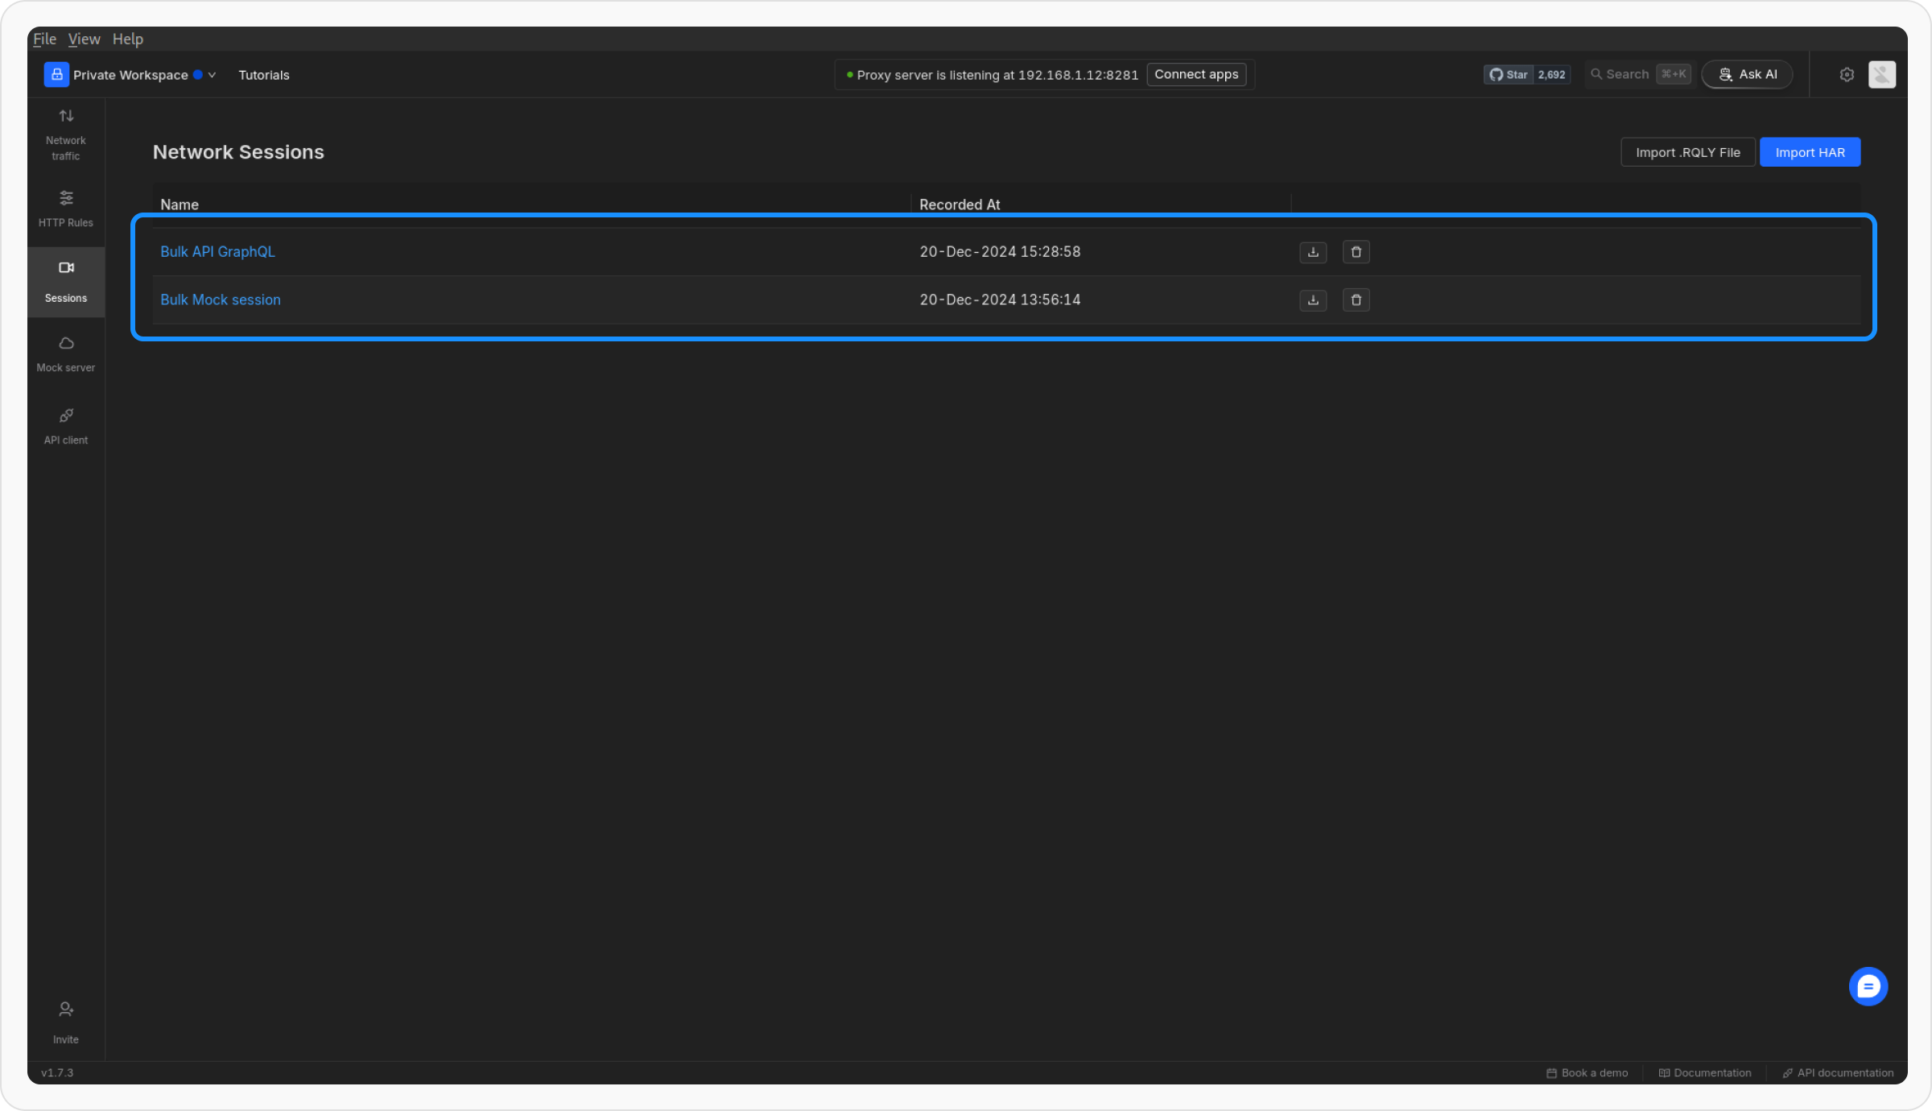Image resolution: width=1932 pixels, height=1111 pixels.
Task: Delete the Bulk Mock session
Action: (x=1356, y=300)
